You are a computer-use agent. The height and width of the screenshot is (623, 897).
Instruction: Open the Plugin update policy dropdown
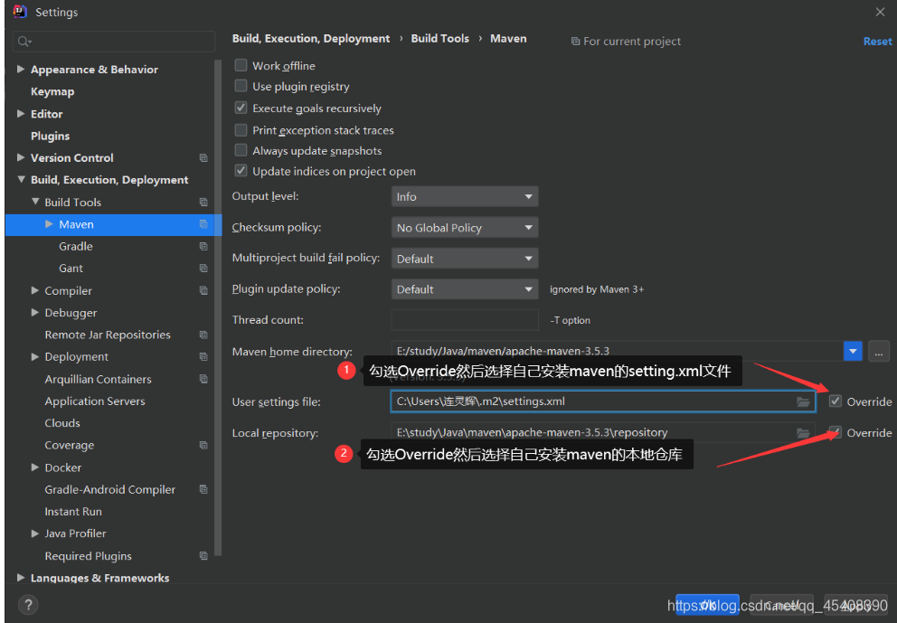click(465, 289)
